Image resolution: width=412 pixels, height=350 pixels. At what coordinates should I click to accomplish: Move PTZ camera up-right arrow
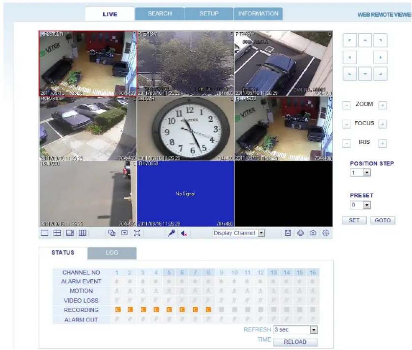(x=380, y=40)
